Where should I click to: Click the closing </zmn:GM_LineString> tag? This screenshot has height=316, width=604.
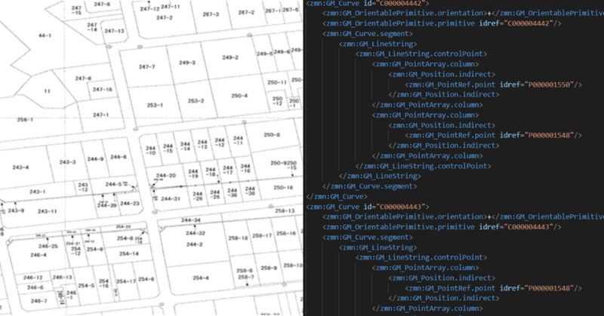coord(381,176)
